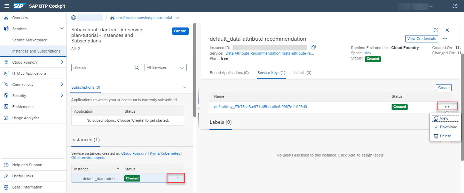
Task: Expand the Connectivity navigation group
Action: (x=62, y=85)
